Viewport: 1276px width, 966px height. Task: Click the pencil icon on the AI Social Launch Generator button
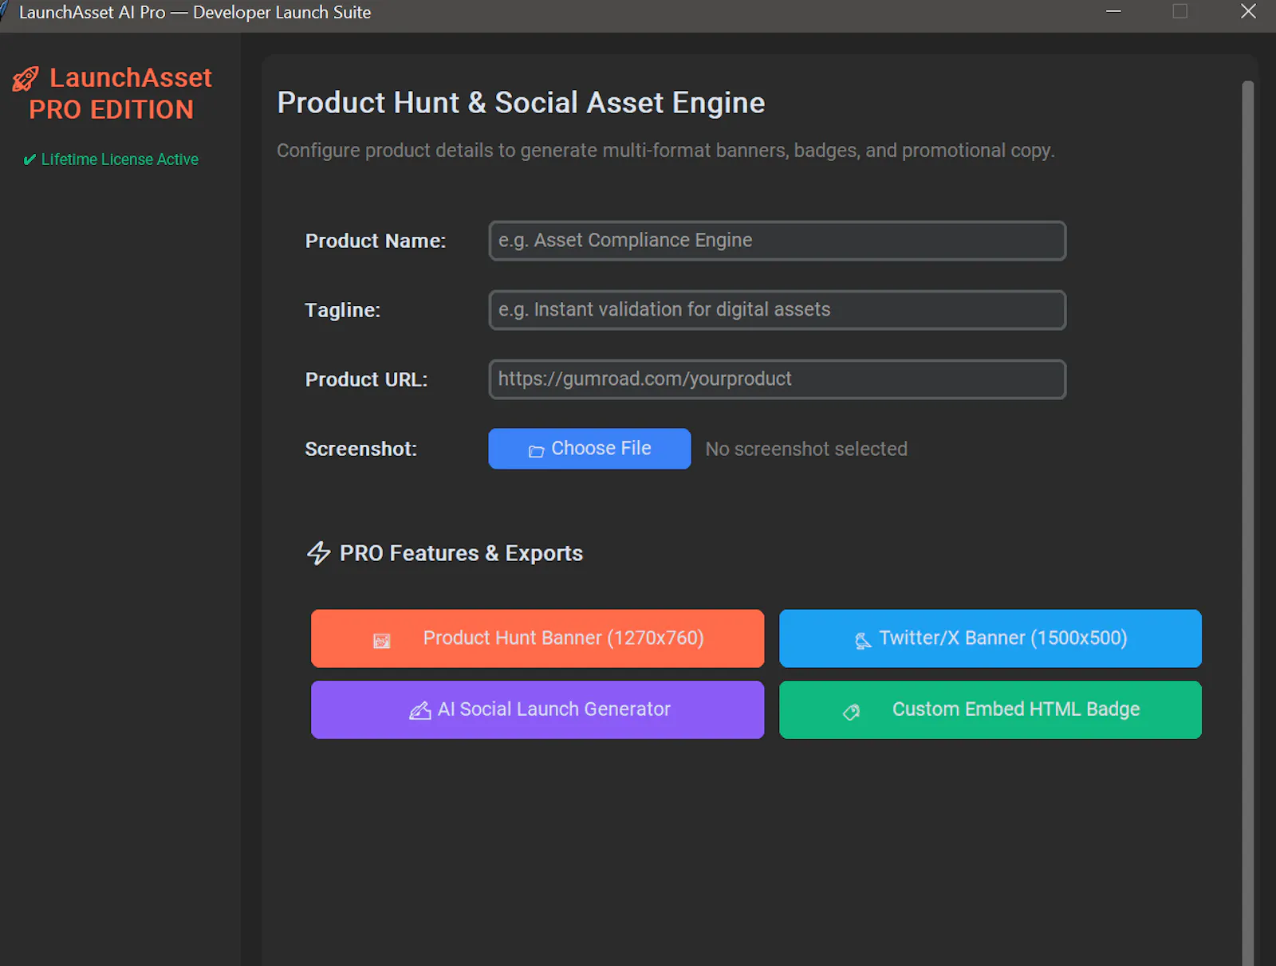(x=420, y=711)
